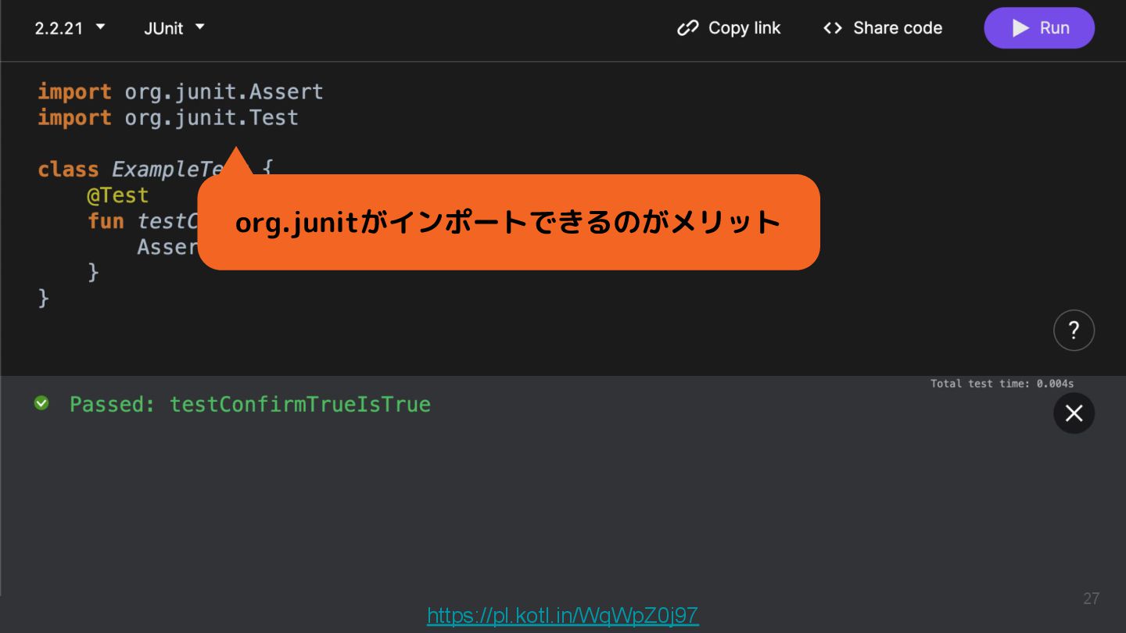
Task: Close the test output panel with X
Action: [x=1074, y=413]
